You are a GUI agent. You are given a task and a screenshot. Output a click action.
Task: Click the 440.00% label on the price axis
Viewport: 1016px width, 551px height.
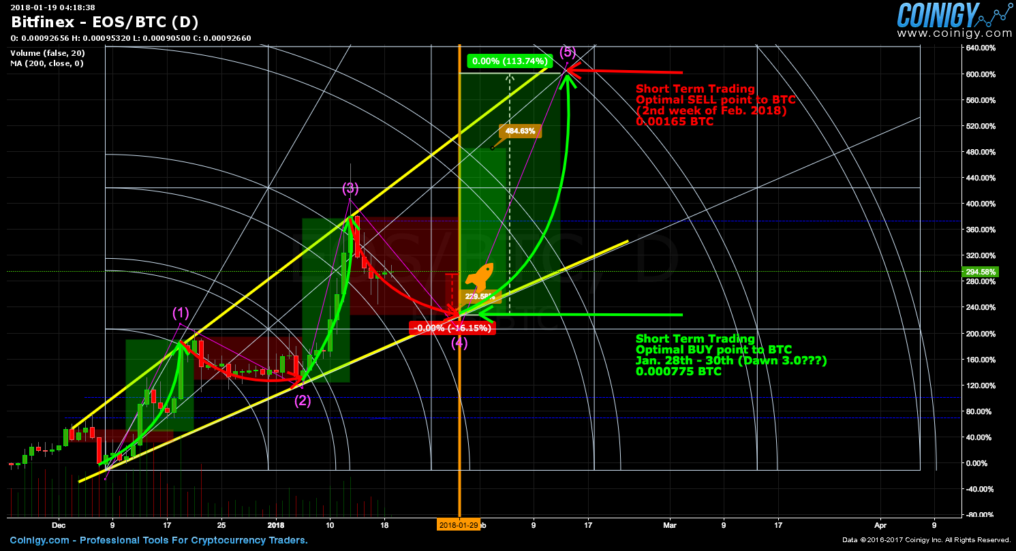[x=982, y=178]
